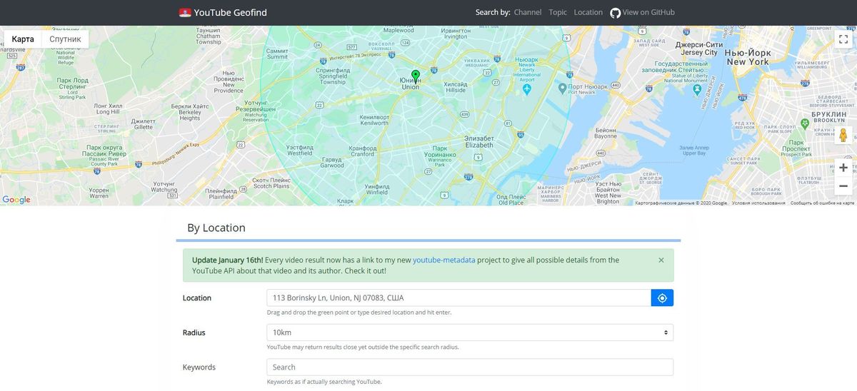
Task: Toggle fullscreen map view
Action: click(x=843, y=40)
